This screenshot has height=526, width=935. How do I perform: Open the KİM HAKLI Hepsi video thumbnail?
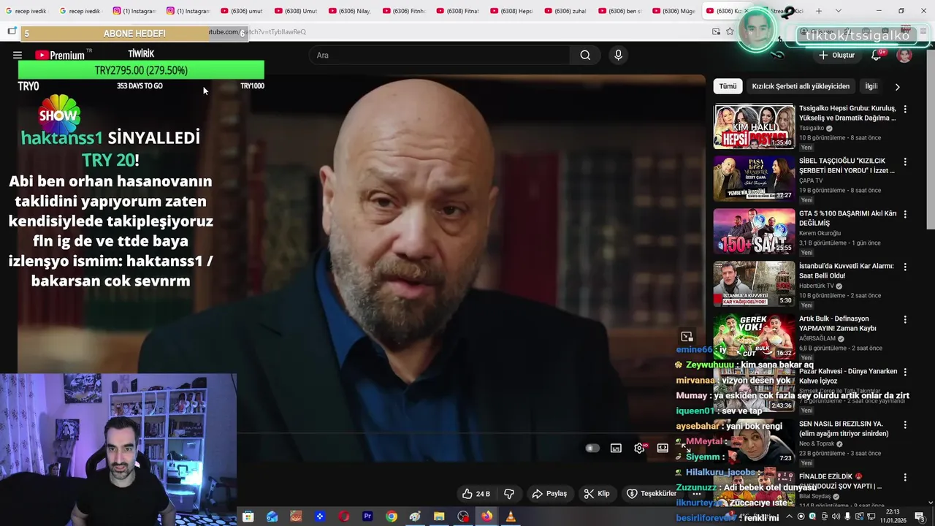point(754,126)
